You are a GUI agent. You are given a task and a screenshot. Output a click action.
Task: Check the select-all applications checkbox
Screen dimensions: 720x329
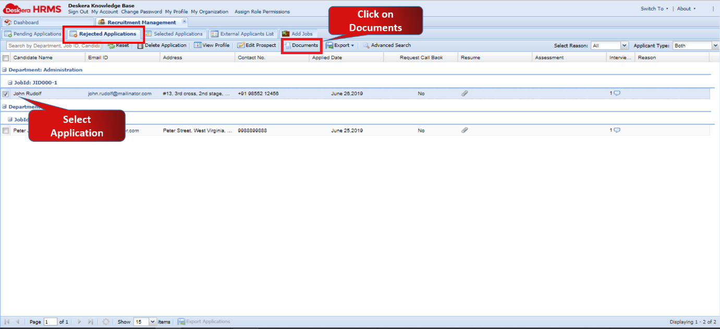(x=6, y=57)
